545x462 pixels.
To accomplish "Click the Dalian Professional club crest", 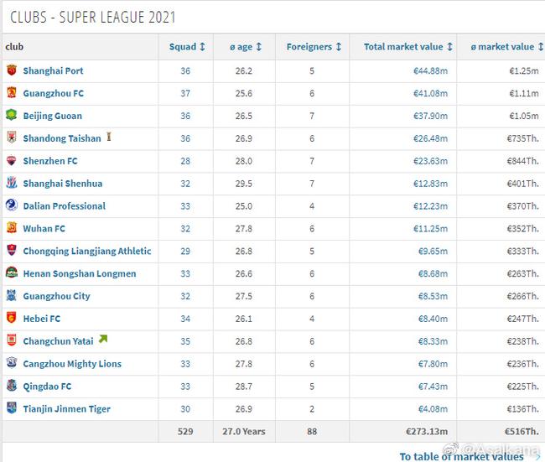I will pos(12,205).
